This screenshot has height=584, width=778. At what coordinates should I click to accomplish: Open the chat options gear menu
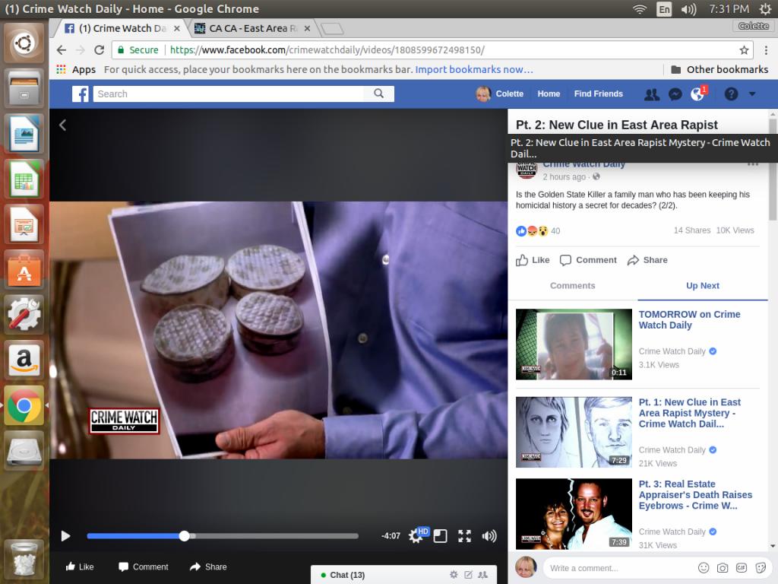pos(454,575)
